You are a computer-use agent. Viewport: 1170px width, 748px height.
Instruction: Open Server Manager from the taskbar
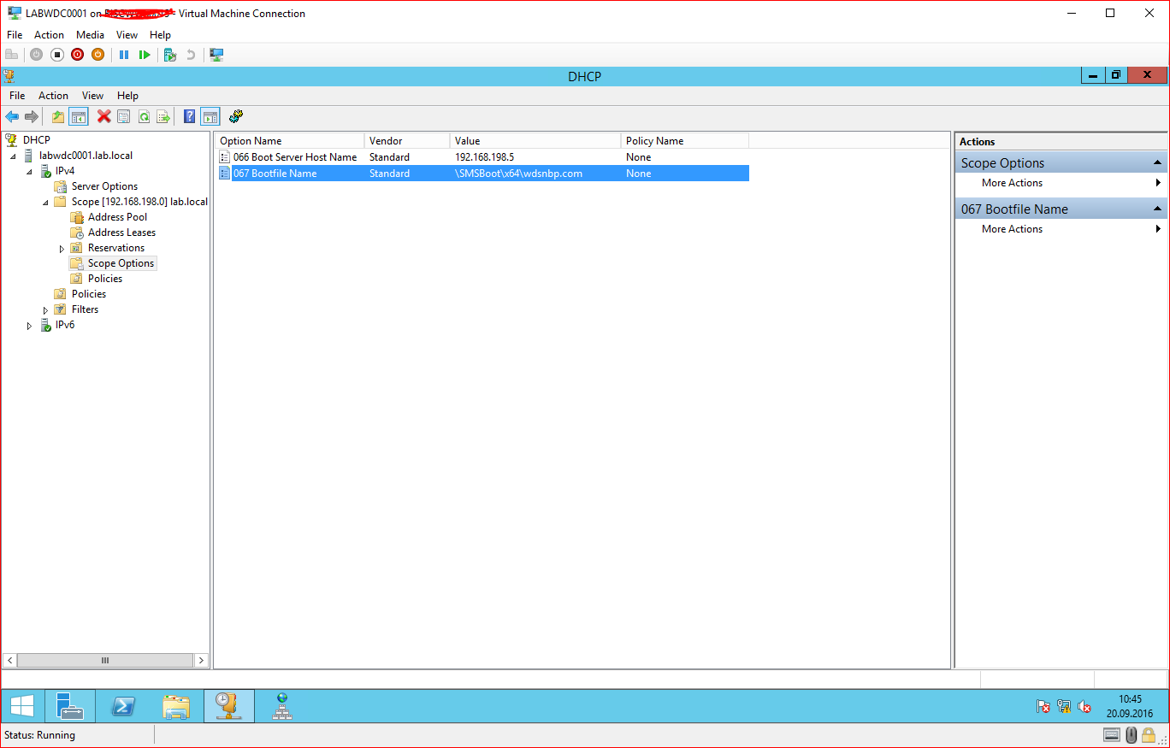pos(70,706)
